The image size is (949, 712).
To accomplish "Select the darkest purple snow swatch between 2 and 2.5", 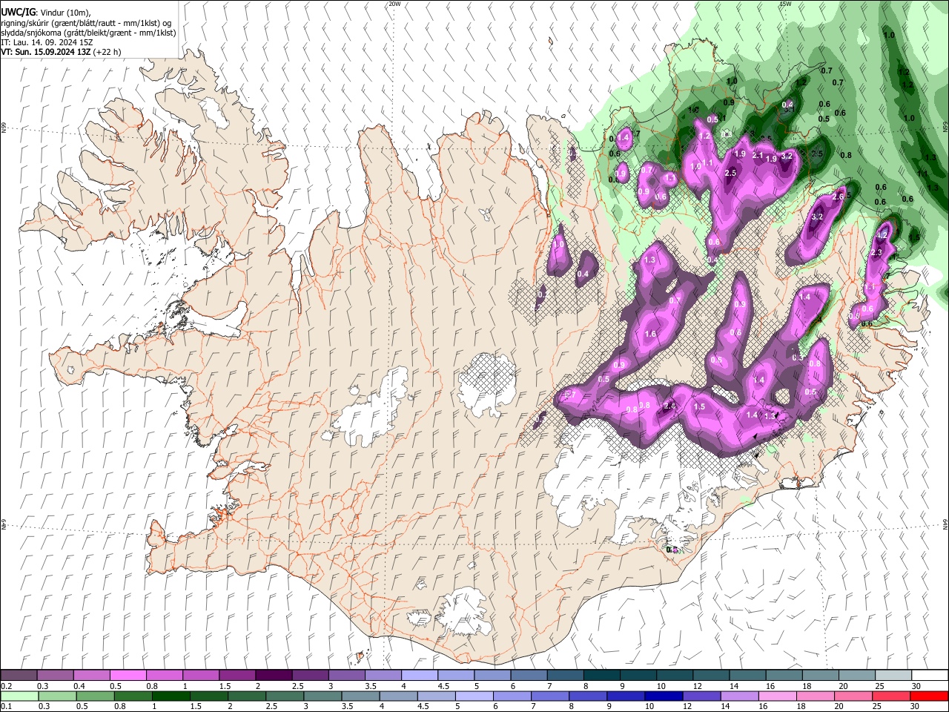I will tap(274, 676).
